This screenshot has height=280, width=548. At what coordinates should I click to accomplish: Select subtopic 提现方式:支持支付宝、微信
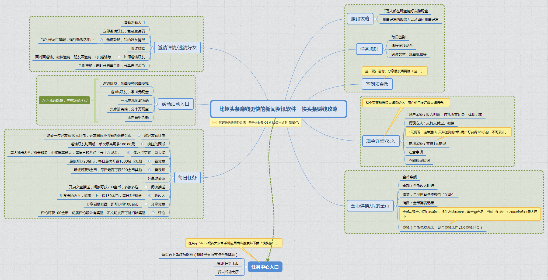[431, 123]
